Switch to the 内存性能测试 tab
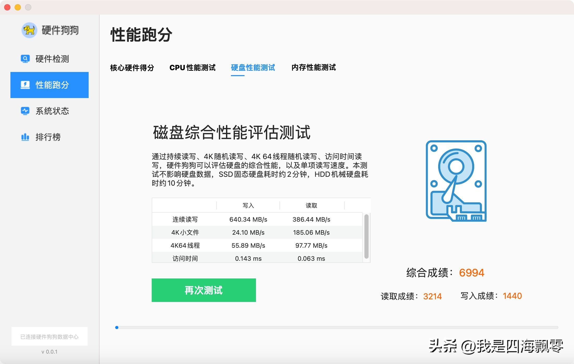 [x=314, y=68]
